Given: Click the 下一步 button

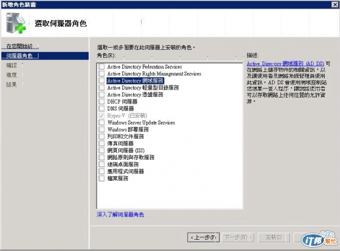Looking at the screenshot, I should tap(238, 237).
